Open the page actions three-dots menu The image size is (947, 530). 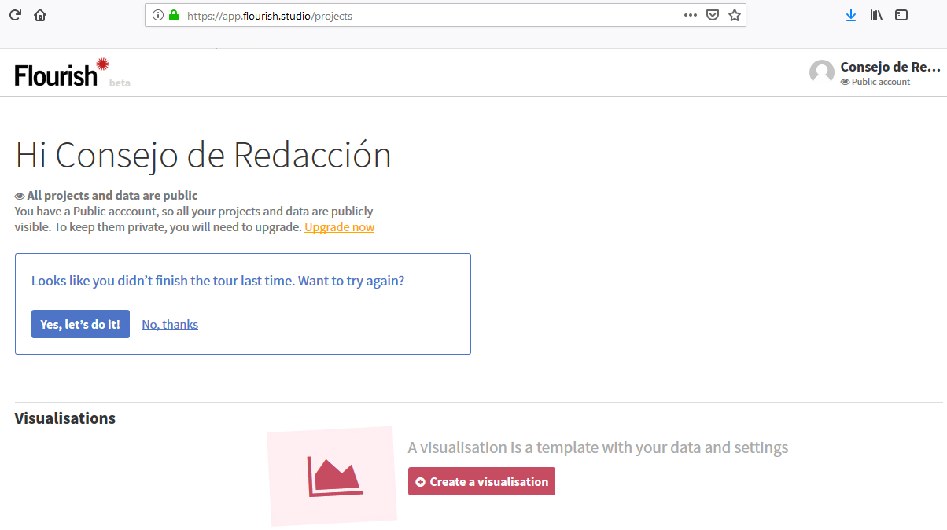691,15
